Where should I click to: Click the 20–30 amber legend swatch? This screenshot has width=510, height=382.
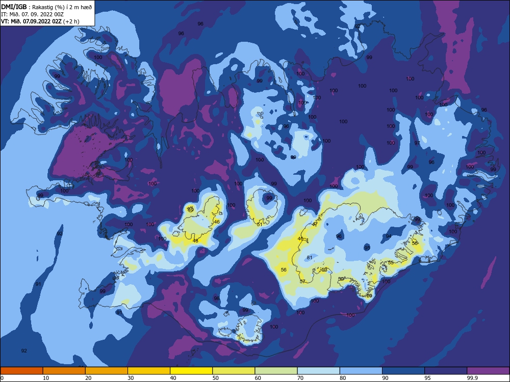point(107,371)
